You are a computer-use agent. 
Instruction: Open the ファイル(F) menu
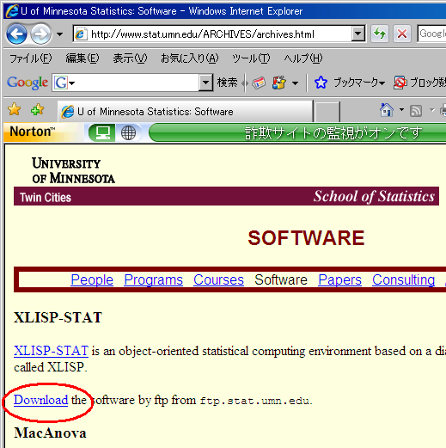point(31,58)
